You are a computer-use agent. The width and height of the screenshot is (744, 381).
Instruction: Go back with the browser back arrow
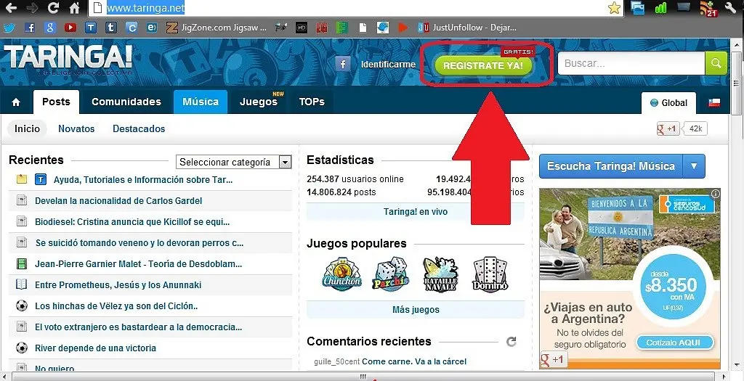[x=10, y=7]
